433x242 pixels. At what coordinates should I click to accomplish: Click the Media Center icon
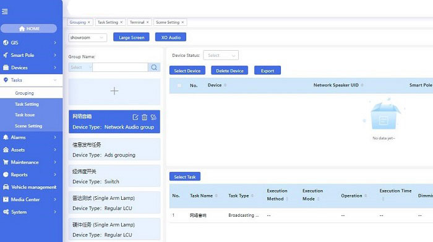(x=6, y=199)
